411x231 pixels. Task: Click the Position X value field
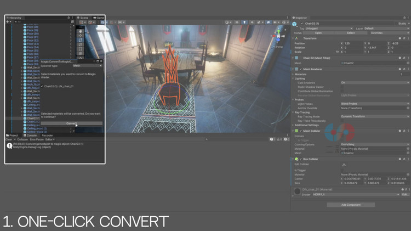pyautogui.click(x=353, y=43)
